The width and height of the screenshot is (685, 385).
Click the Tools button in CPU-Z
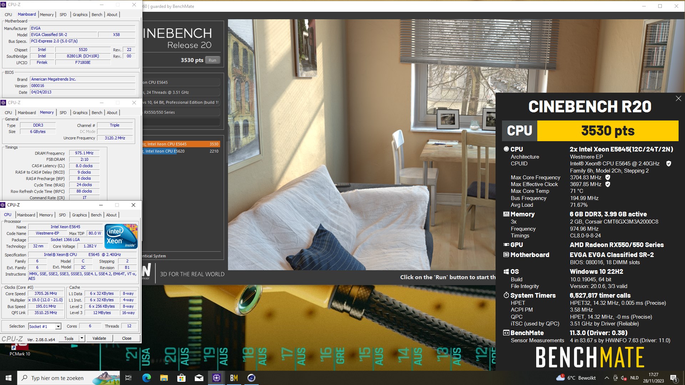69,338
